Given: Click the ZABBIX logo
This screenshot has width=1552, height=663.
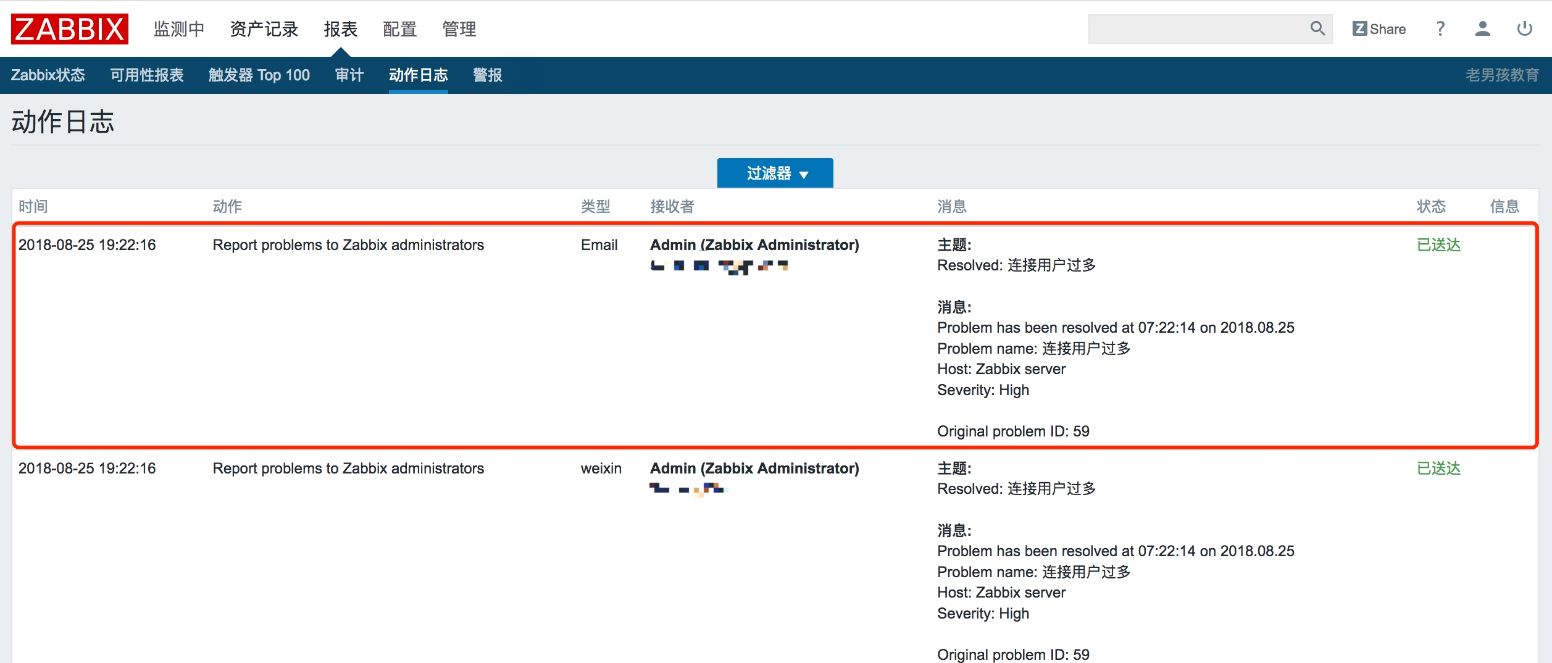Looking at the screenshot, I should pos(70,29).
